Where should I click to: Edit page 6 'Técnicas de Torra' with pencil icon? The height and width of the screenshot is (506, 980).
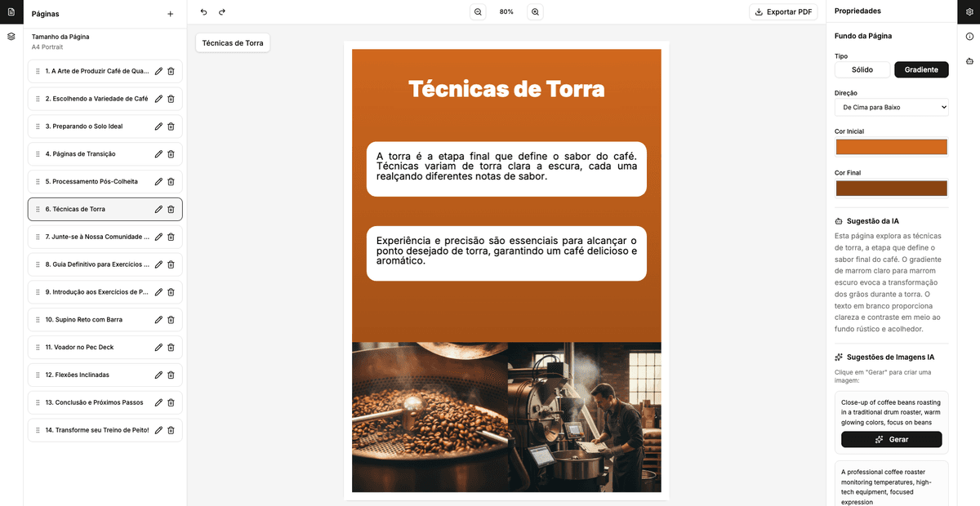pos(157,209)
